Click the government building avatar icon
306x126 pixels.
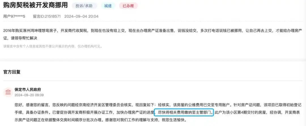coord(8,92)
